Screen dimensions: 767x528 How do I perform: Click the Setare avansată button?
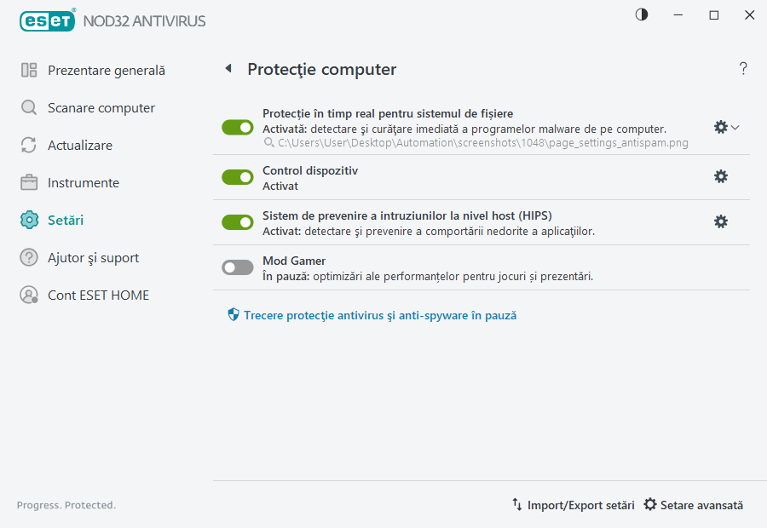[694, 505]
